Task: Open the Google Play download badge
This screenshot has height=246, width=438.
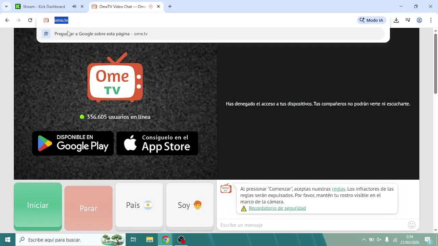Action: [x=73, y=143]
